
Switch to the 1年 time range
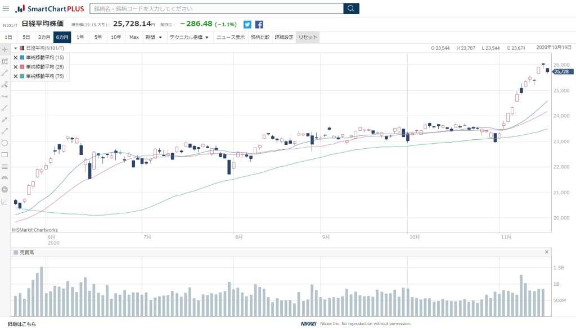click(80, 38)
